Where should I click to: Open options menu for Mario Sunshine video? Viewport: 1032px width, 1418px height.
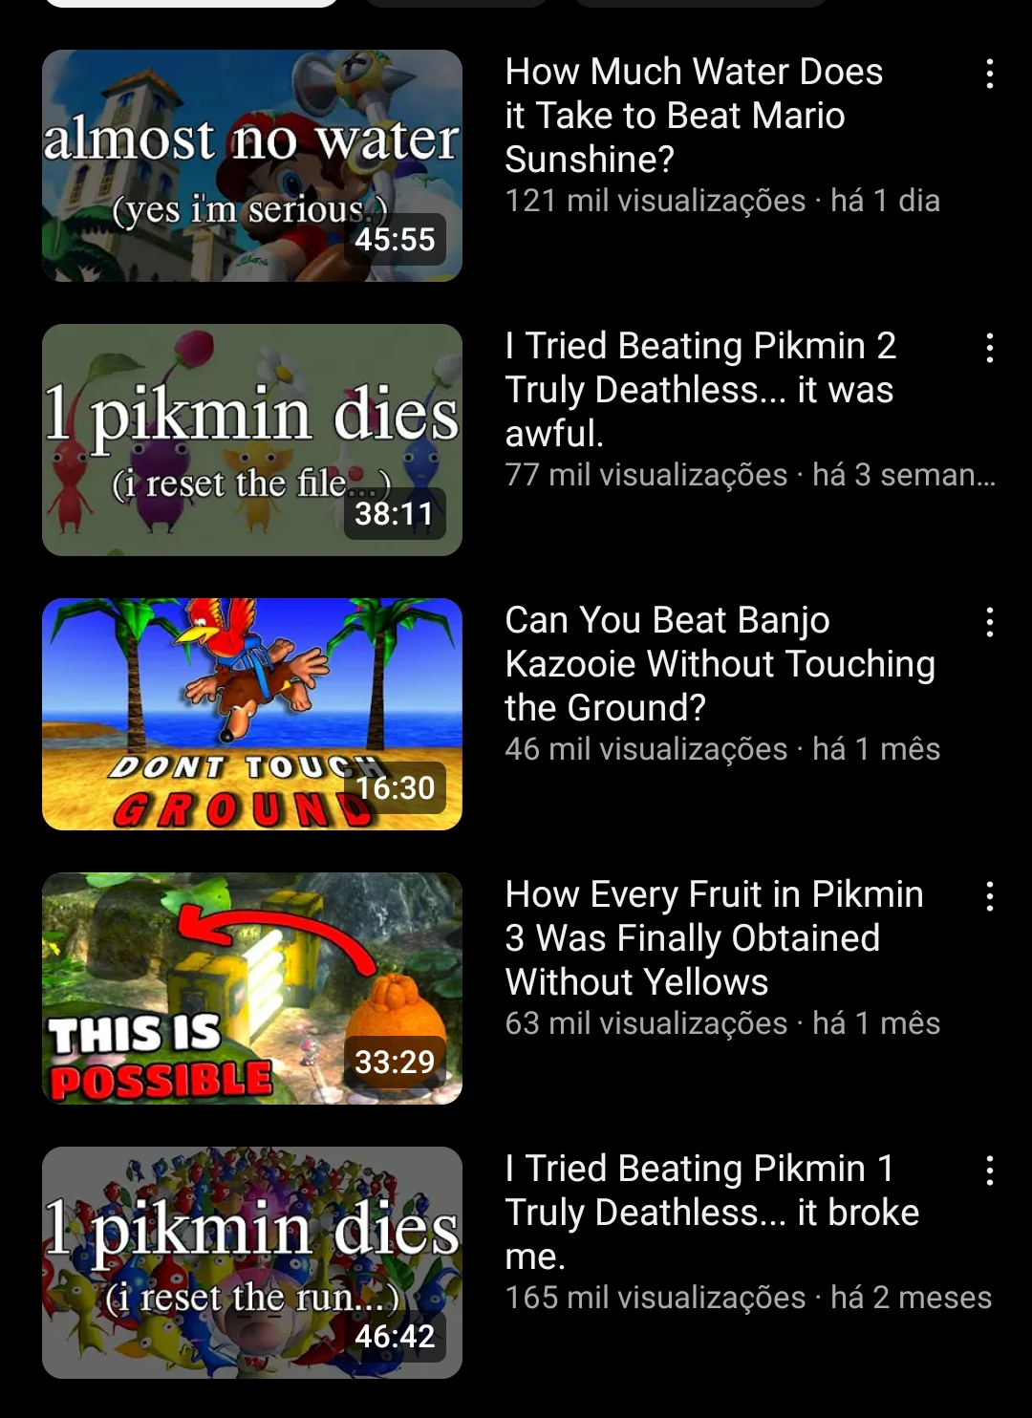[989, 74]
